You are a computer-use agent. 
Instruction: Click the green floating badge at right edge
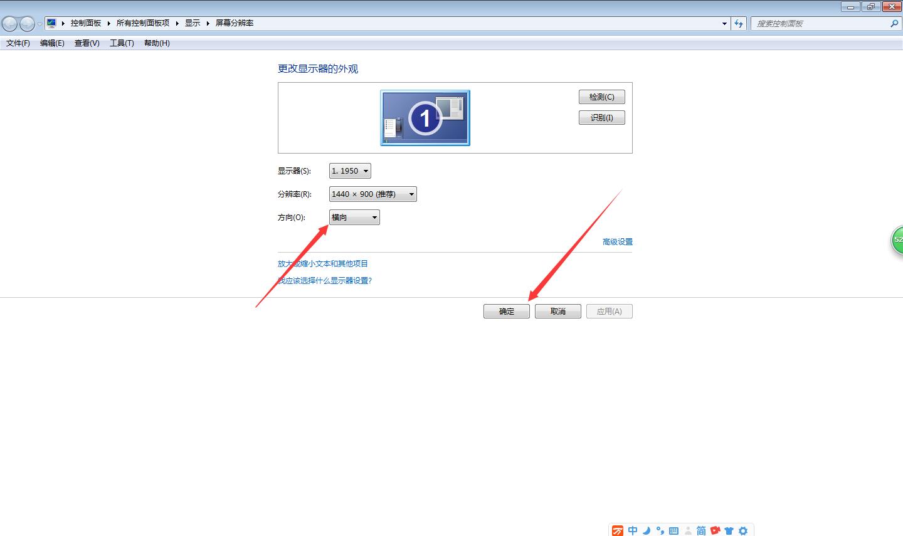(x=897, y=240)
